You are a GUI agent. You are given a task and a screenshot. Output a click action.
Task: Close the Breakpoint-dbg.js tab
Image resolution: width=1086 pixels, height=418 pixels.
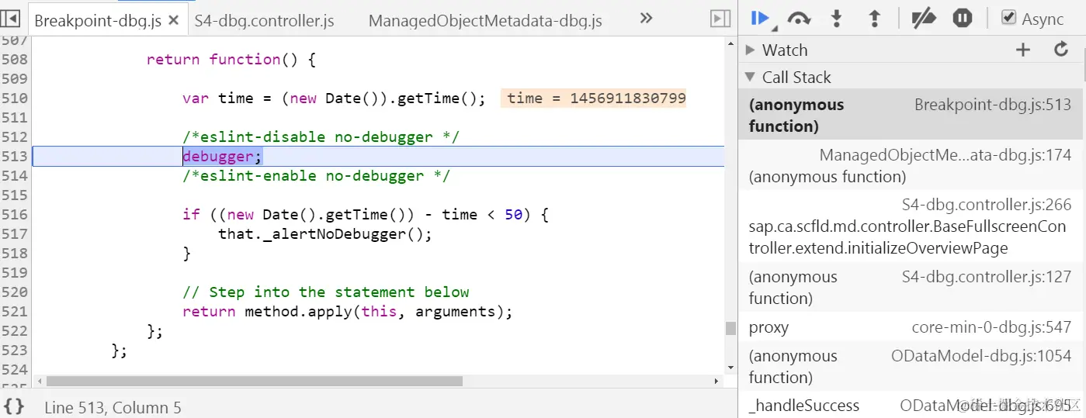pyautogui.click(x=173, y=21)
